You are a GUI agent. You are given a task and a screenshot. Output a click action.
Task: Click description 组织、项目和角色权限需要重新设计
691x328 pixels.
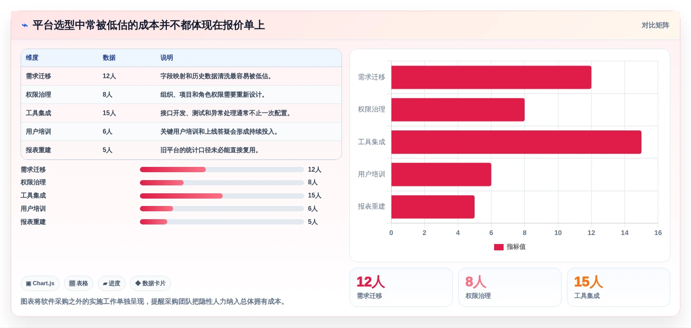[213, 95]
